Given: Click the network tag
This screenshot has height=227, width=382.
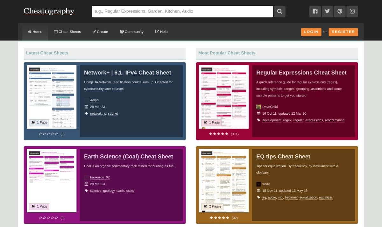Looking at the screenshot, I should pyautogui.click(x=96, y=114).
